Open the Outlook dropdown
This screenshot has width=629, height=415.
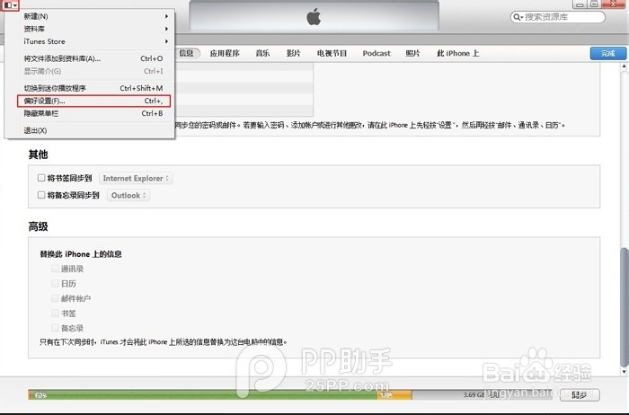(x=128, y=195)
